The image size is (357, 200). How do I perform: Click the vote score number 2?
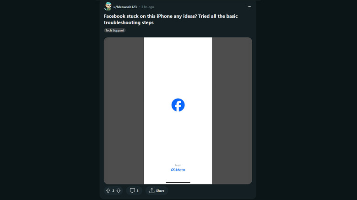pyautogui.click(x=113, y=191)
